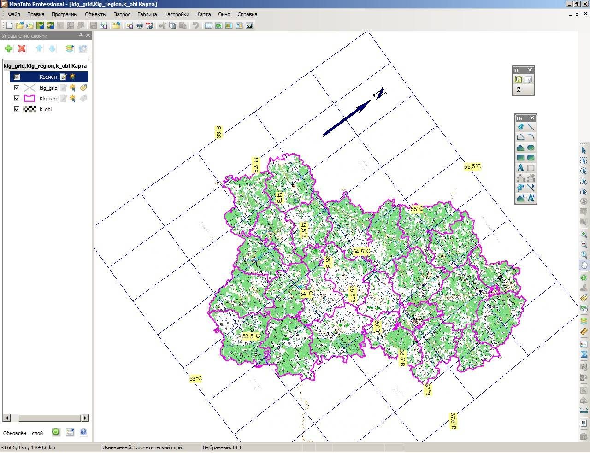
Task: Select the Rectangle drawing tool
Action: [520, 158]
